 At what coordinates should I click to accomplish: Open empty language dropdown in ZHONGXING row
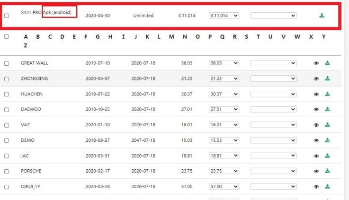point(273,78)
